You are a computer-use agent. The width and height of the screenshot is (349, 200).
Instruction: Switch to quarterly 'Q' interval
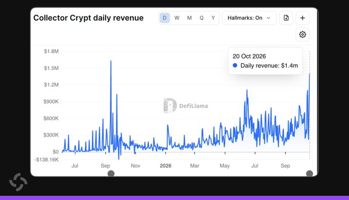click(201, 18)
